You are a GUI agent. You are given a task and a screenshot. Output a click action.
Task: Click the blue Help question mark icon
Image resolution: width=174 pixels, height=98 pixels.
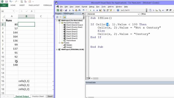coord(118,10)
